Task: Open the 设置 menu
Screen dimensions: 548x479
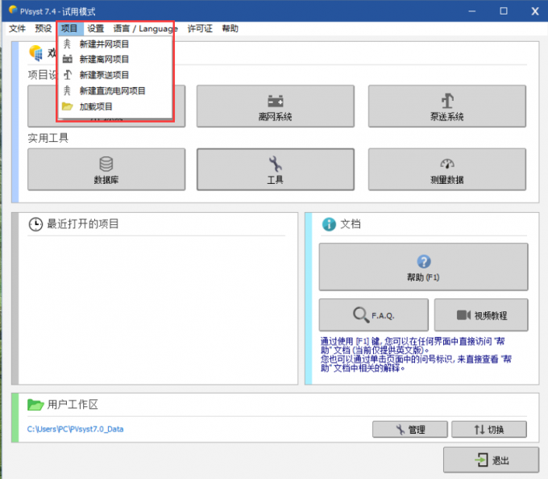Action: (x=96, y=28)
